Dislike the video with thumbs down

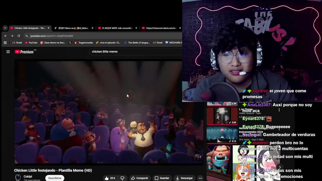[122, 178]
